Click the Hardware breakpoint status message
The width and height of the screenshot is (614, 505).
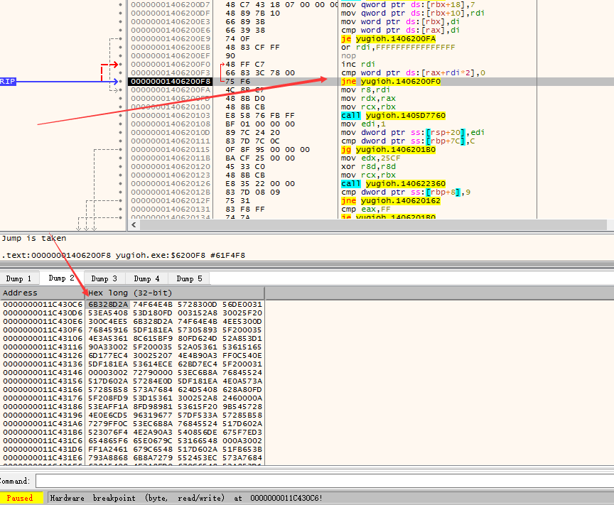[186, 498]
